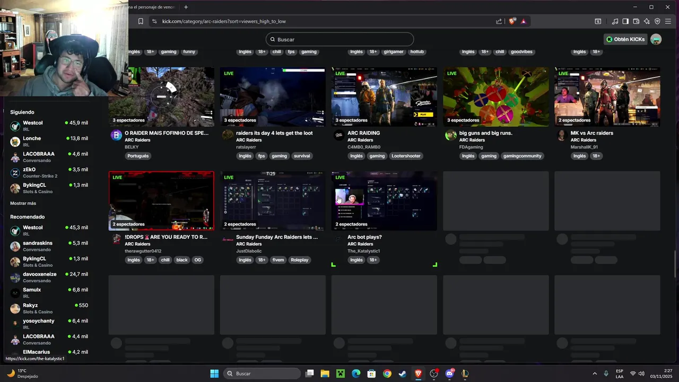This screenshot has width=679, height=382.
Task: Open raiders its day 4 stream thumbnail
Action: [273, 97]
